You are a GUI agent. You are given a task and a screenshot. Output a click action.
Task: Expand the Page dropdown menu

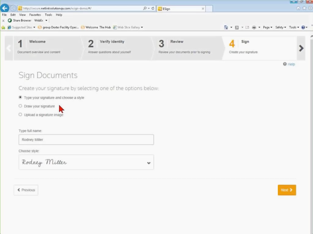(268, 27)
